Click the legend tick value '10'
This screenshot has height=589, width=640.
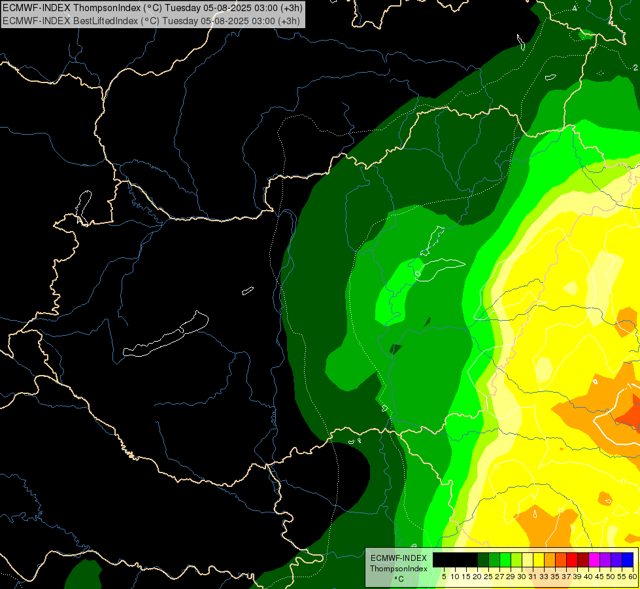[x=455, y=577]
